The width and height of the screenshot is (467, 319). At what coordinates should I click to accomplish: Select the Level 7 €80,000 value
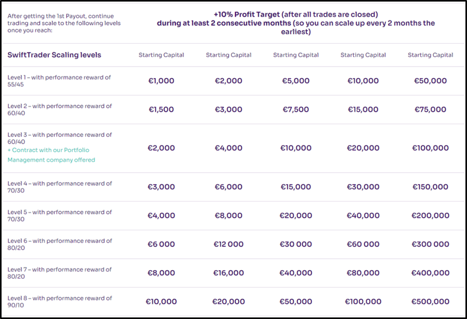(x=363, y=273)
